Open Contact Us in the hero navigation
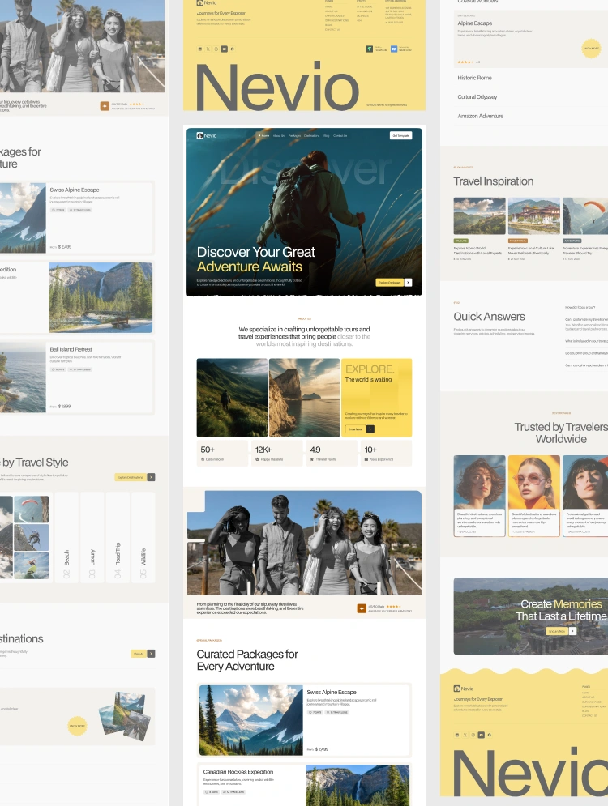The width and height of the screenshot is (608, 806). click(x=340, y=136)
